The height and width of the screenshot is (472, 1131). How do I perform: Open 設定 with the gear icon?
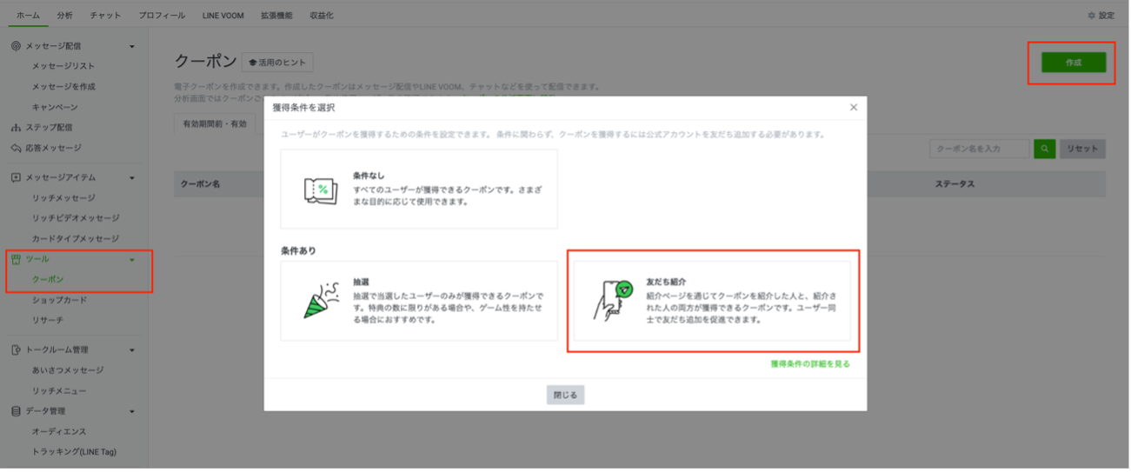tap(1101, 16)
